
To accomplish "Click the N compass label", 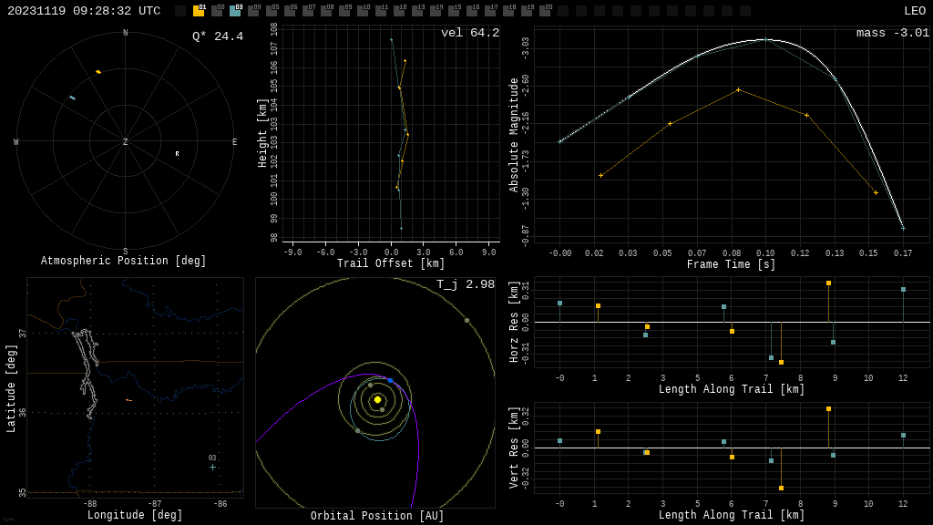I will [125, 33].
